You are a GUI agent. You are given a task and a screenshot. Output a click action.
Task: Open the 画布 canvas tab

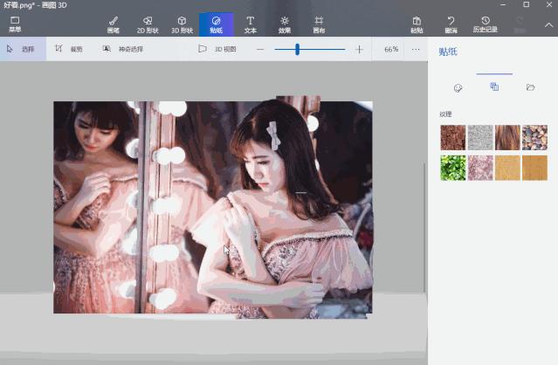click(x=319, y=24)
